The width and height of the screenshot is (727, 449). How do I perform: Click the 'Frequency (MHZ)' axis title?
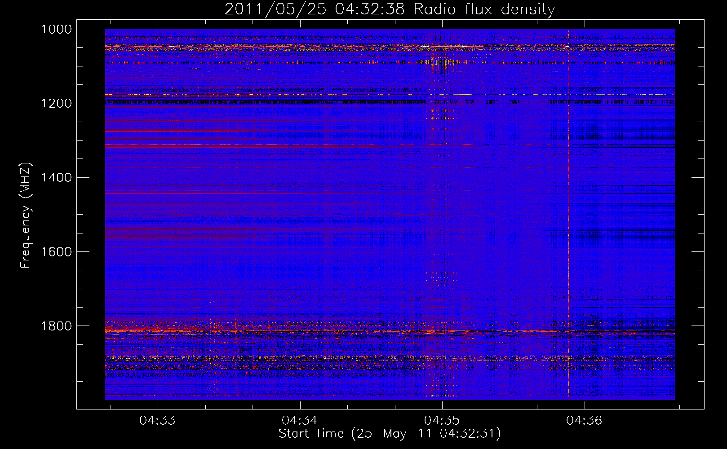[26, 216]
